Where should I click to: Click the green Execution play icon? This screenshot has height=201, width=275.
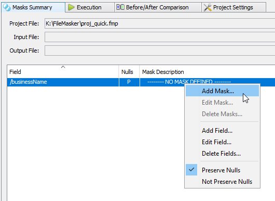pos(71,7)
